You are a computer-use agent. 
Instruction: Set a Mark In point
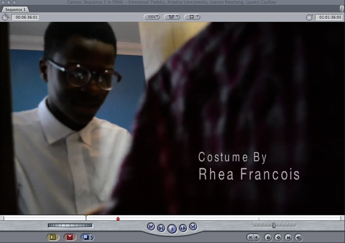(x=250, y=237)
